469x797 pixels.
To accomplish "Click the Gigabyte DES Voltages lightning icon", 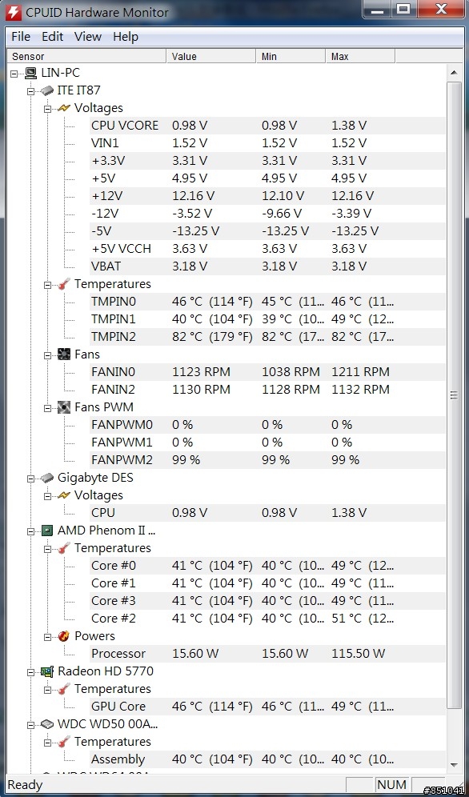I will click(64, 495).
